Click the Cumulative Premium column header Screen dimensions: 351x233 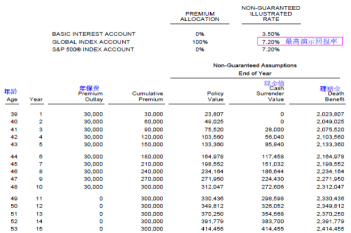(x=148, y=97)
